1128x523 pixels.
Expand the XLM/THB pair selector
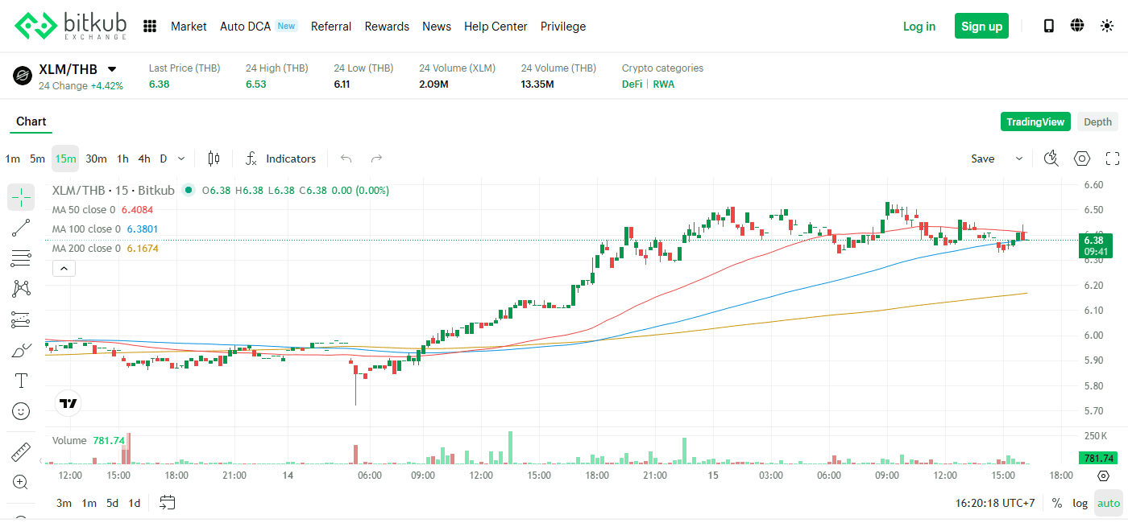[x=112, y=69]
